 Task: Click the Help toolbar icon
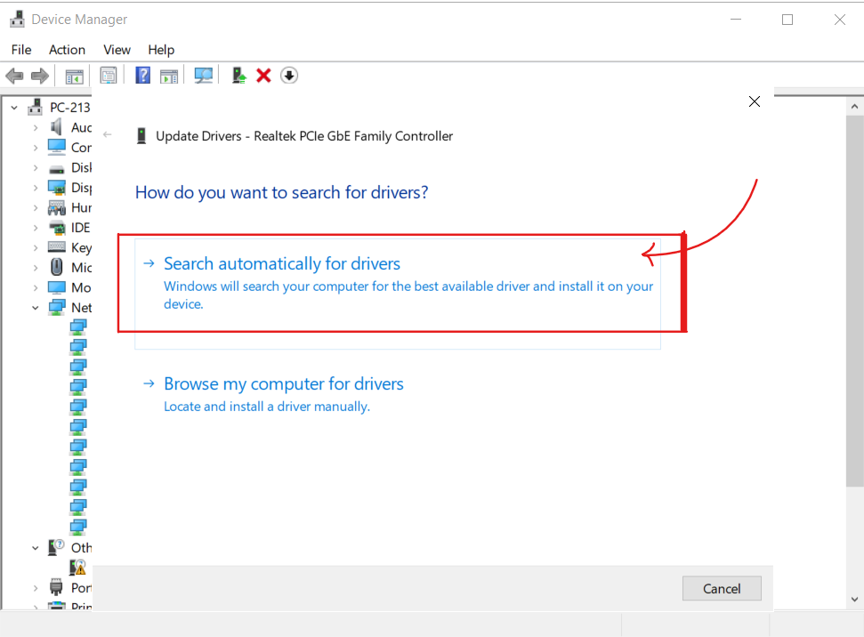pyautogui.click(x=142, y=76)
